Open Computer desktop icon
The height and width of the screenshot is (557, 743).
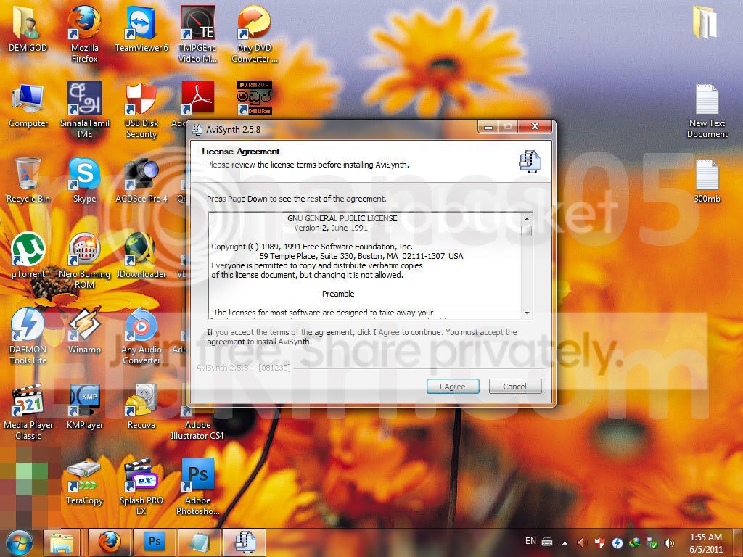[28, 105]
